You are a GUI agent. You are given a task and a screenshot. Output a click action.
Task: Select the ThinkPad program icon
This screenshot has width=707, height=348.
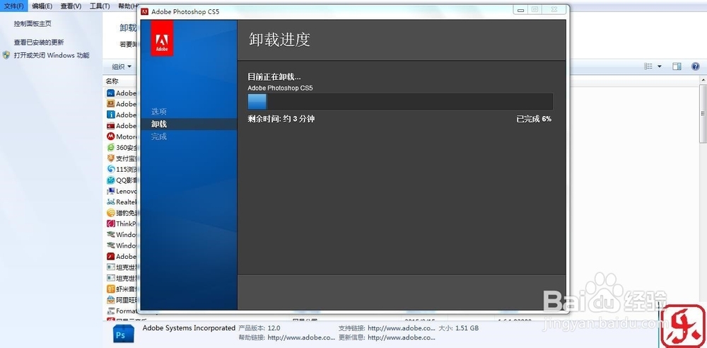[110, 224]
